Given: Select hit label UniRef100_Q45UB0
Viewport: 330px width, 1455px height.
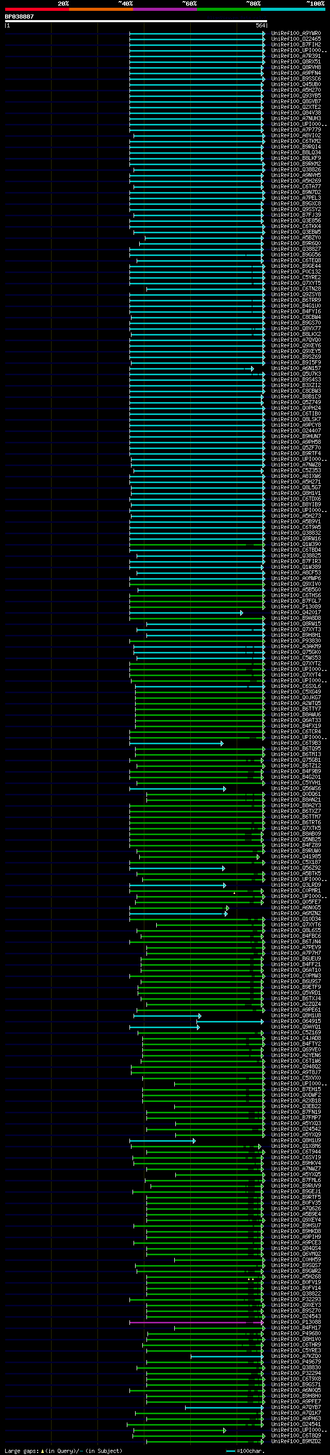Looking at the screenshot, I should coord(295,84).
